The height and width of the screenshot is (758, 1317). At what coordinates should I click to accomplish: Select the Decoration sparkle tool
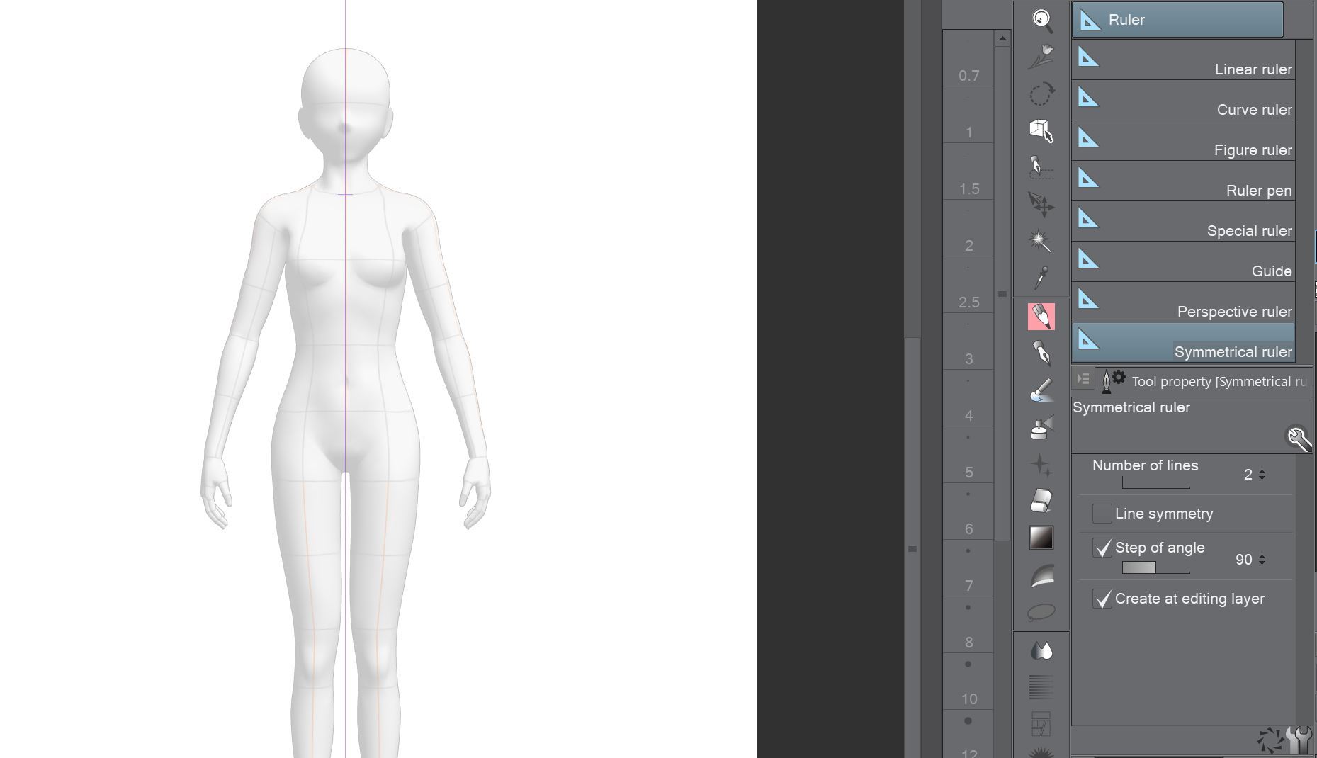point(1041,465)
